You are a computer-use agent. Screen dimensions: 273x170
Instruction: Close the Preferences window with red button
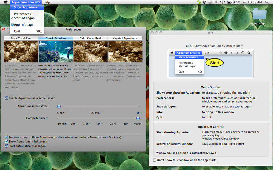(4, 29)
